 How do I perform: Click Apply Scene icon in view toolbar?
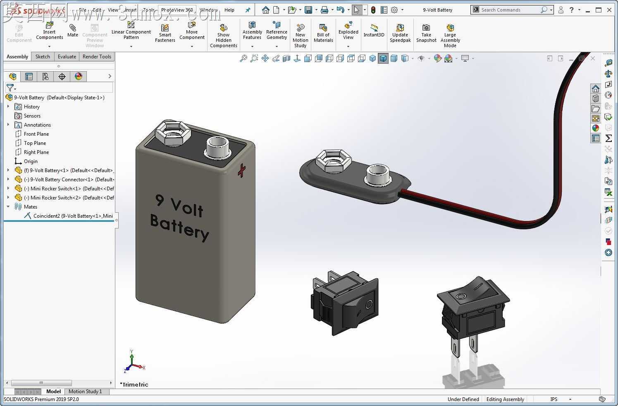(449, 58)
